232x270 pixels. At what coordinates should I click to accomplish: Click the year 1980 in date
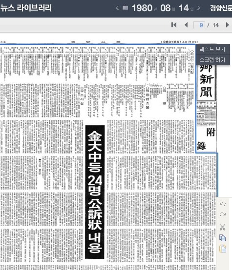coord(142,8)
